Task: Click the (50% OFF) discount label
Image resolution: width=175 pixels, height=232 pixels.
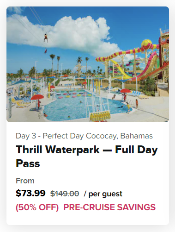Action: [37, 207]
